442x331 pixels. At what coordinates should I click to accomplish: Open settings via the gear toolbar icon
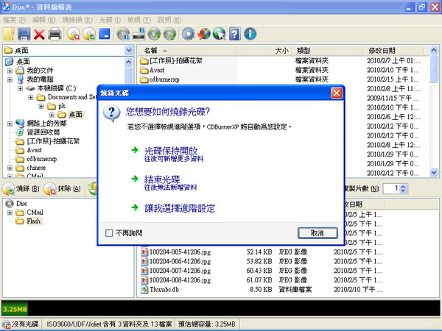[x=187, y=34]
